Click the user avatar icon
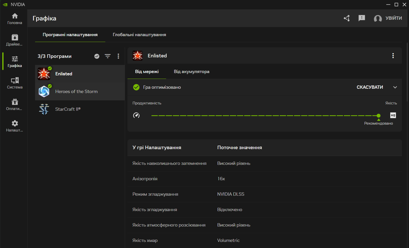The image size is (409, 248). [x=378, y=18]
